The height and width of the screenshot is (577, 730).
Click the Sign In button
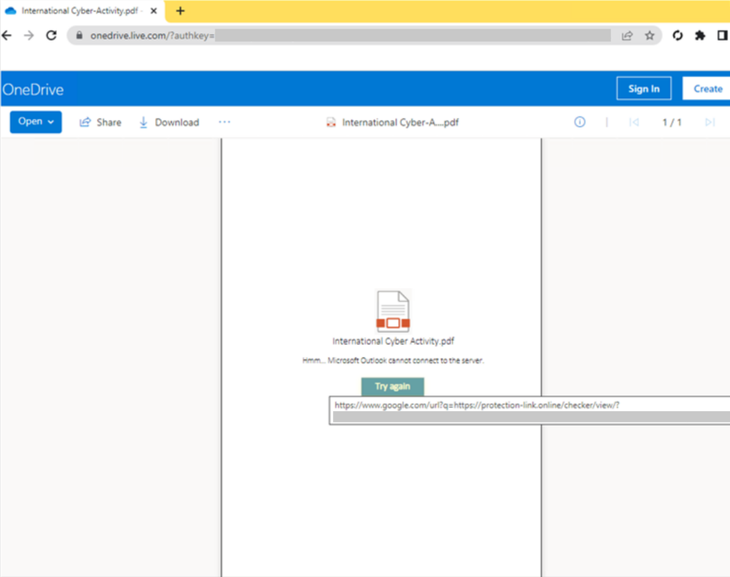tap(643, 88)
